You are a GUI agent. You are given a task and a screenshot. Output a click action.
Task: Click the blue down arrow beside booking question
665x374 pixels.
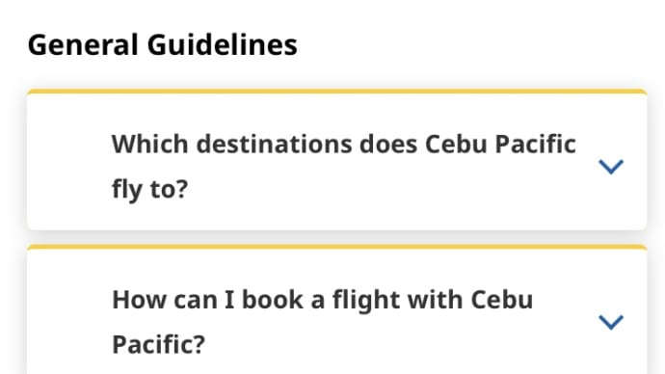point(611,322)
